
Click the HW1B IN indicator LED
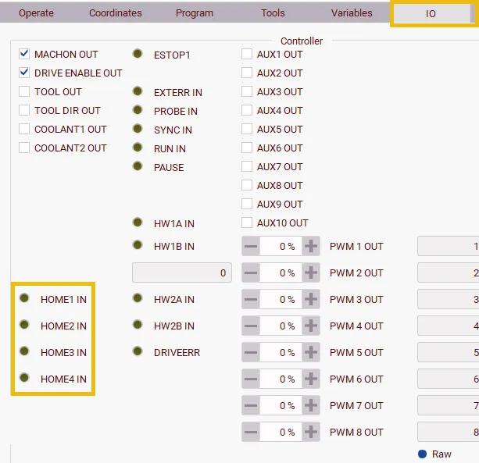138,245
